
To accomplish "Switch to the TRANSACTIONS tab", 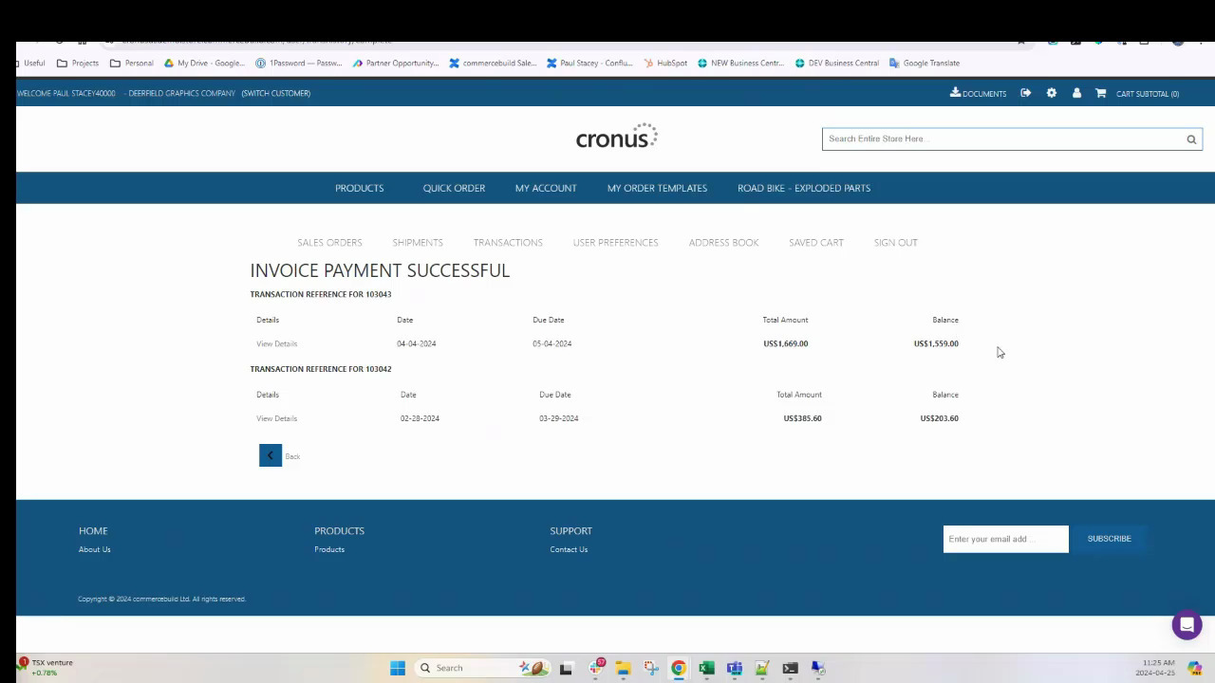I will 508,242.
